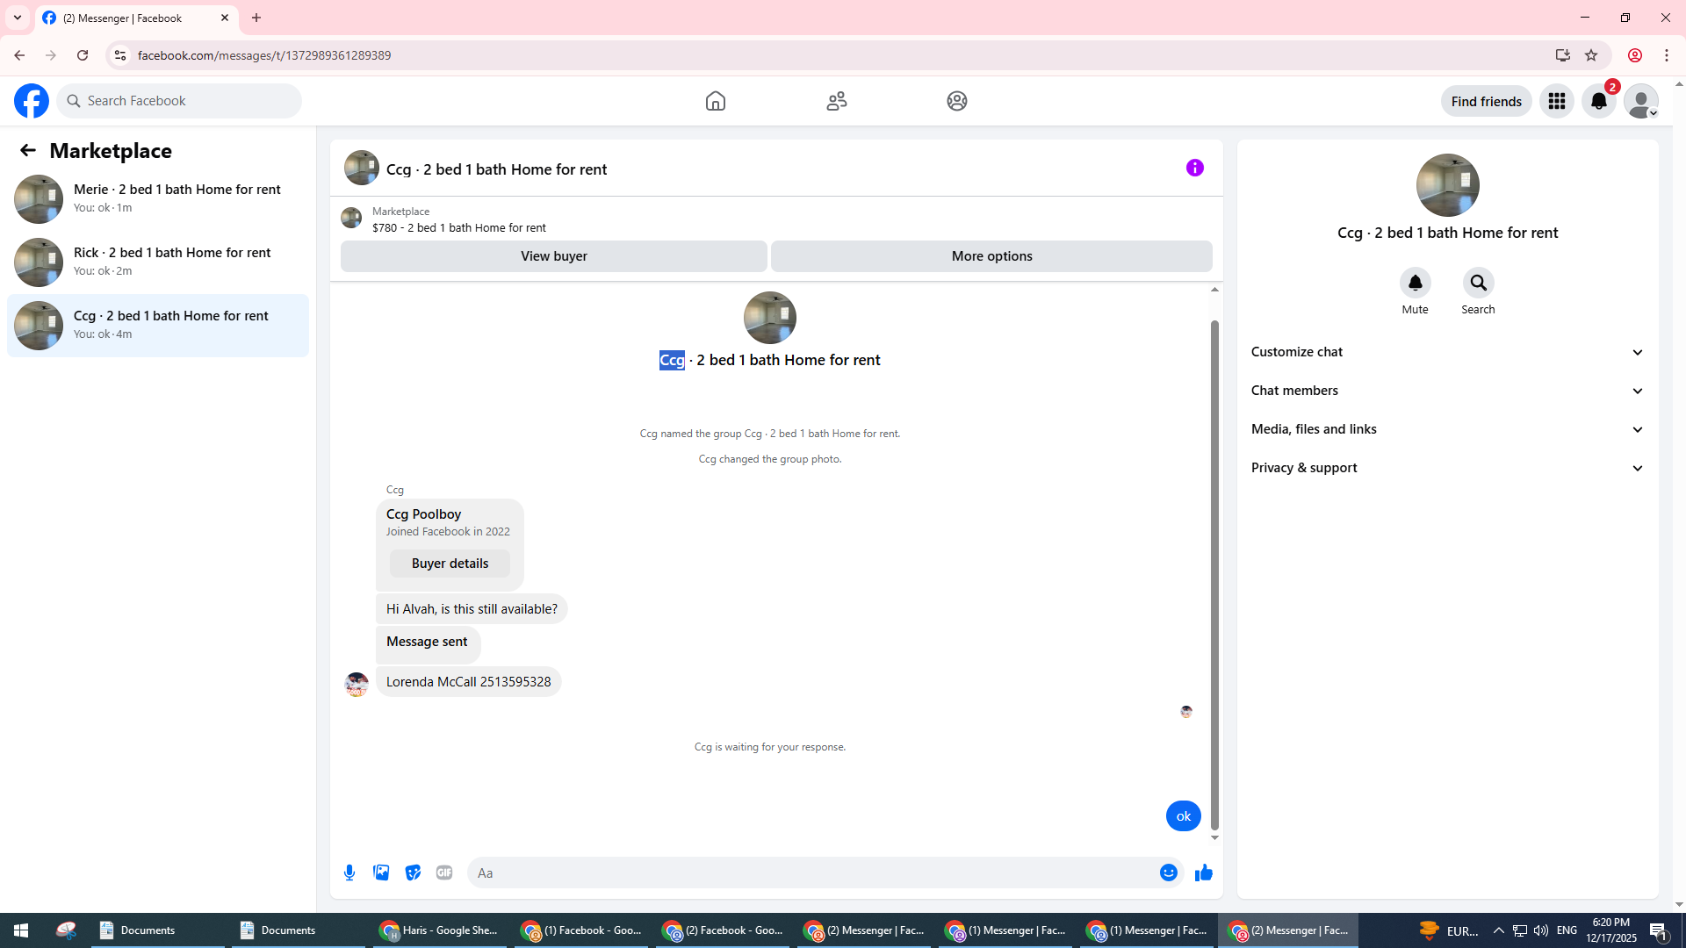The image size is (1686, 948).
Task: Open the Rick conversation in Marketplace list
Action: (x=158, y=262)
